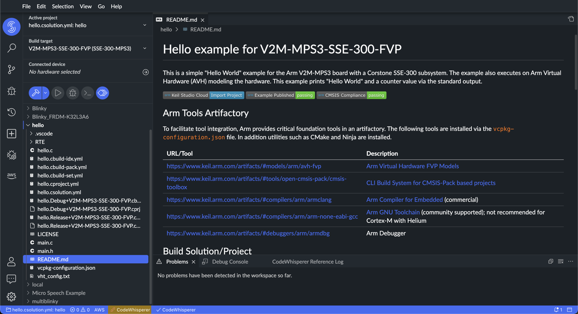The image size is (578, 314).
Task: Open the serial terminal prompt button
Action: [x=88, y=93]
